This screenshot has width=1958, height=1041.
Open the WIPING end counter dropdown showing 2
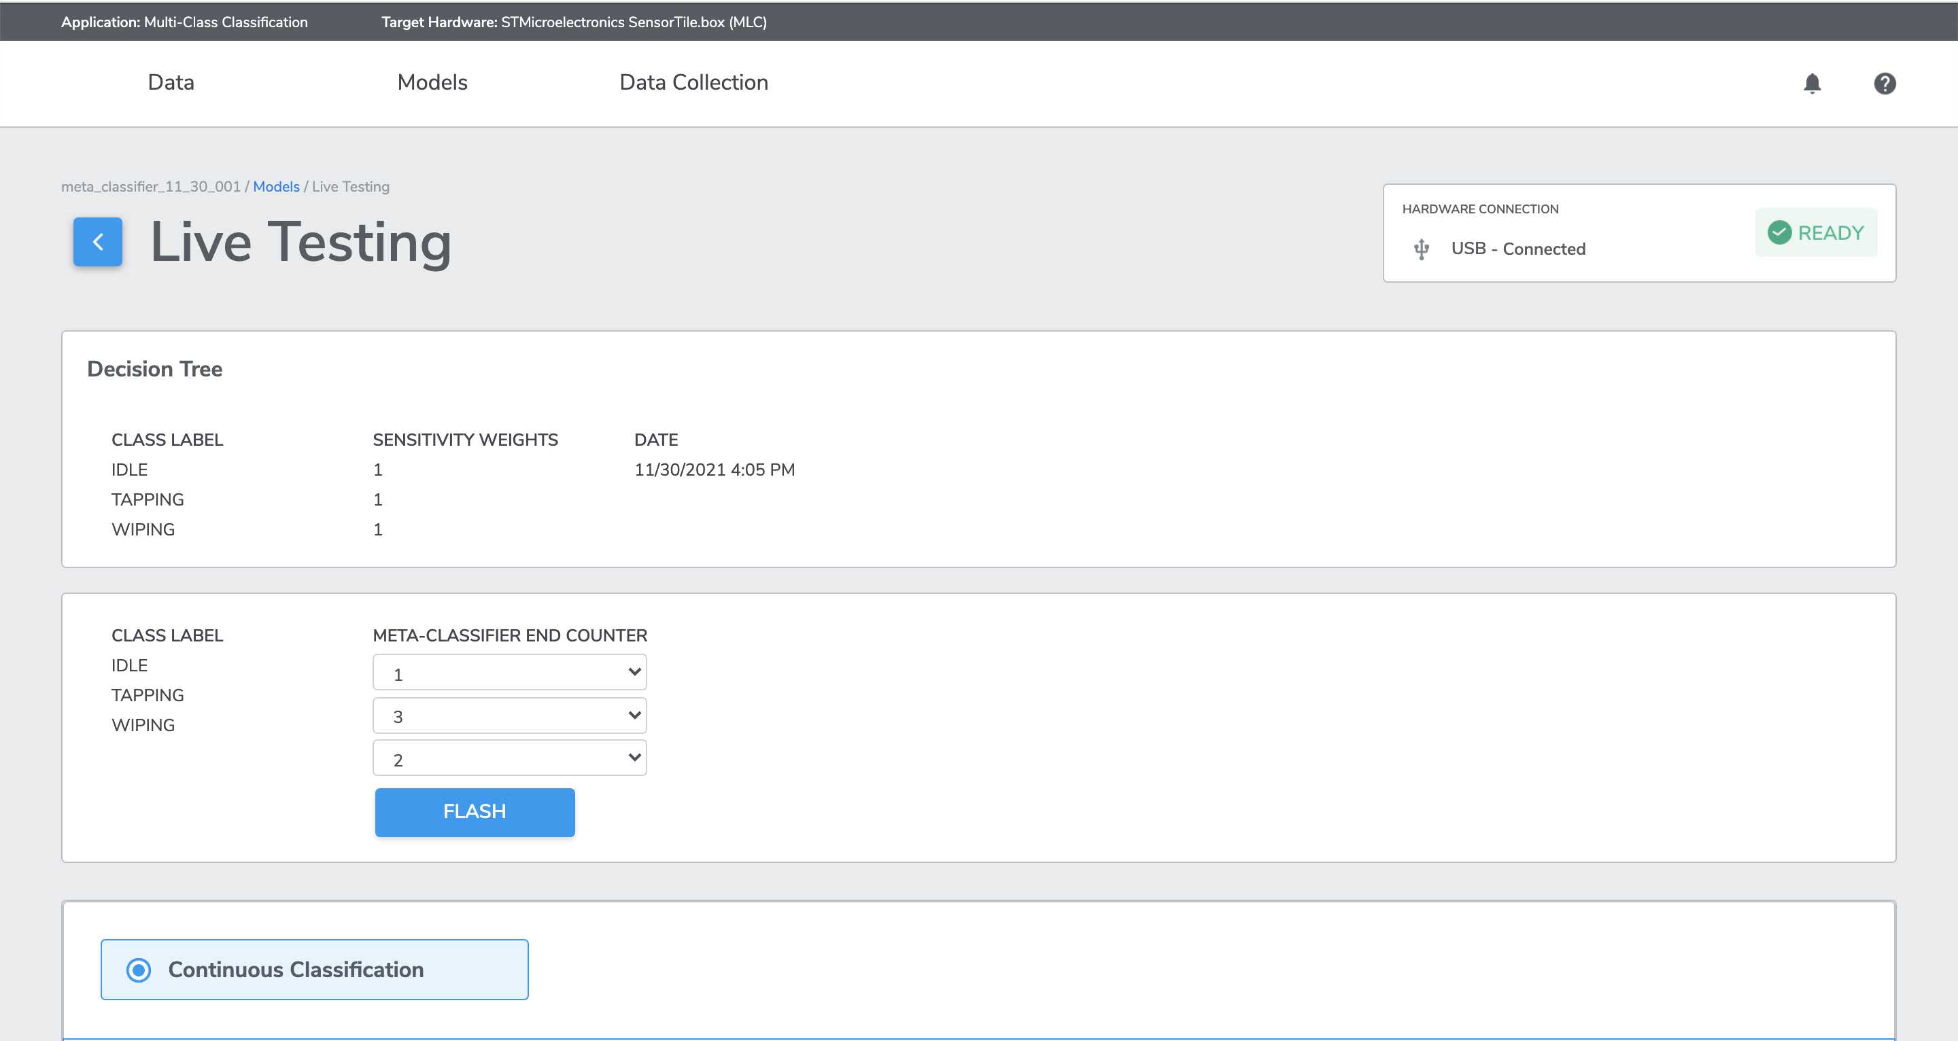(509, 758)
